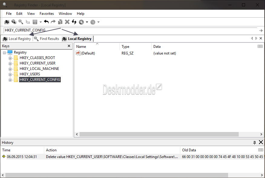The width and height of the screenshot is (265, 178).
Task: Click the Replace (b→a) toolbar icon
Action: [x=28, y=22]
